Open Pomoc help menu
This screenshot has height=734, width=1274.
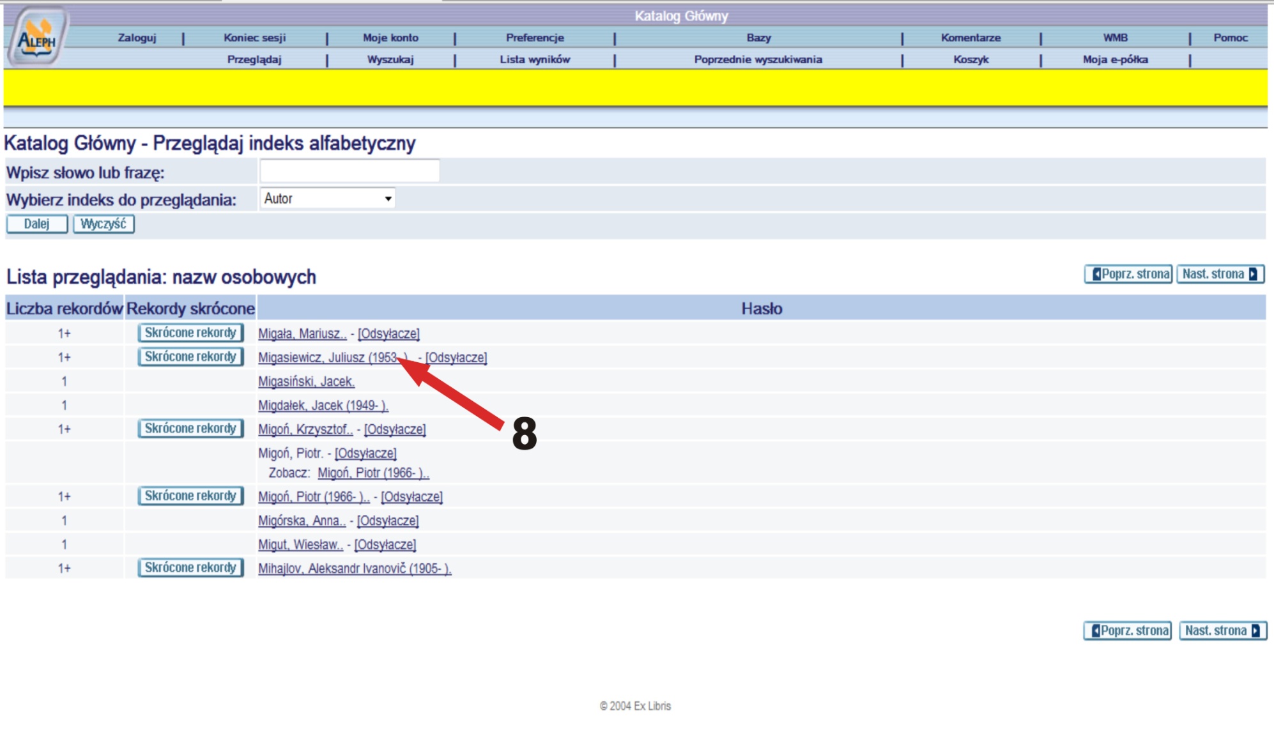click(1231, 38)
